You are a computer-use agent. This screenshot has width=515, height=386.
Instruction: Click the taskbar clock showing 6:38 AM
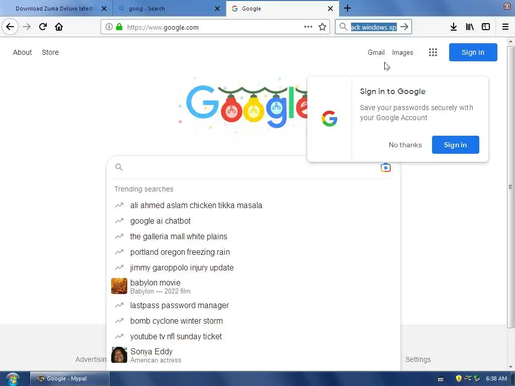pyautogui.click(x=496, y=378)
